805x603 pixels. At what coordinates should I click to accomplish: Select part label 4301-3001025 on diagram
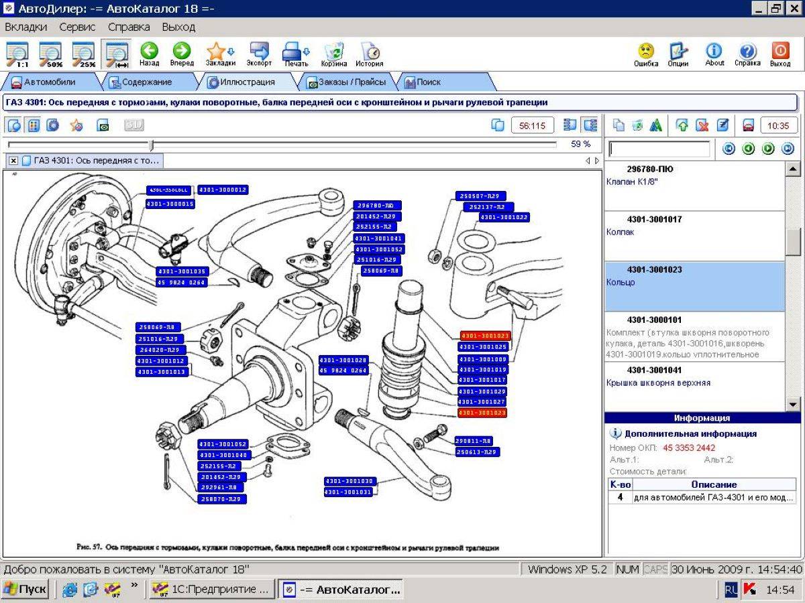(483, 347)
